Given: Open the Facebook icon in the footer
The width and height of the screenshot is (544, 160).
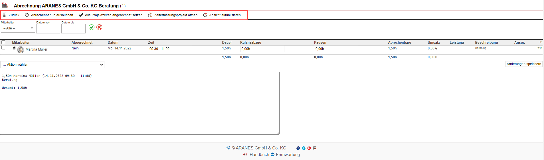Looking at the screenshot, I should 298,148.
